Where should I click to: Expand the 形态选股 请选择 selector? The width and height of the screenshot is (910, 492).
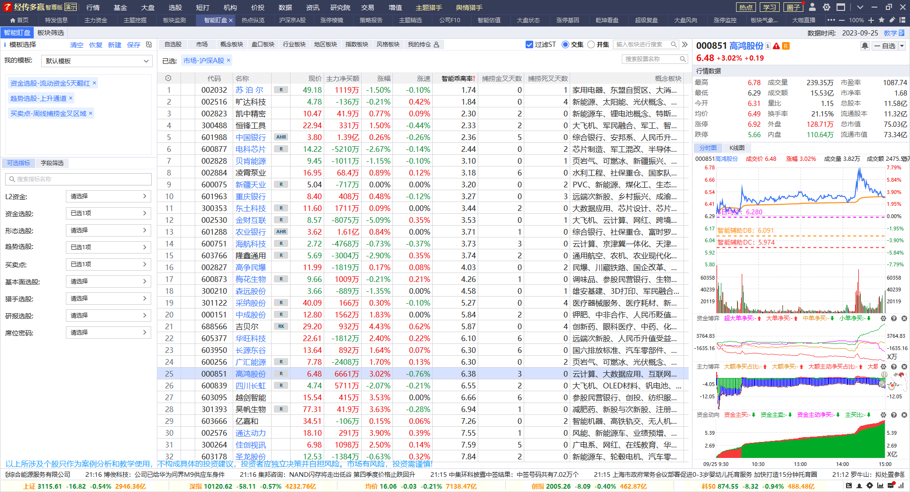click(108, 230)
